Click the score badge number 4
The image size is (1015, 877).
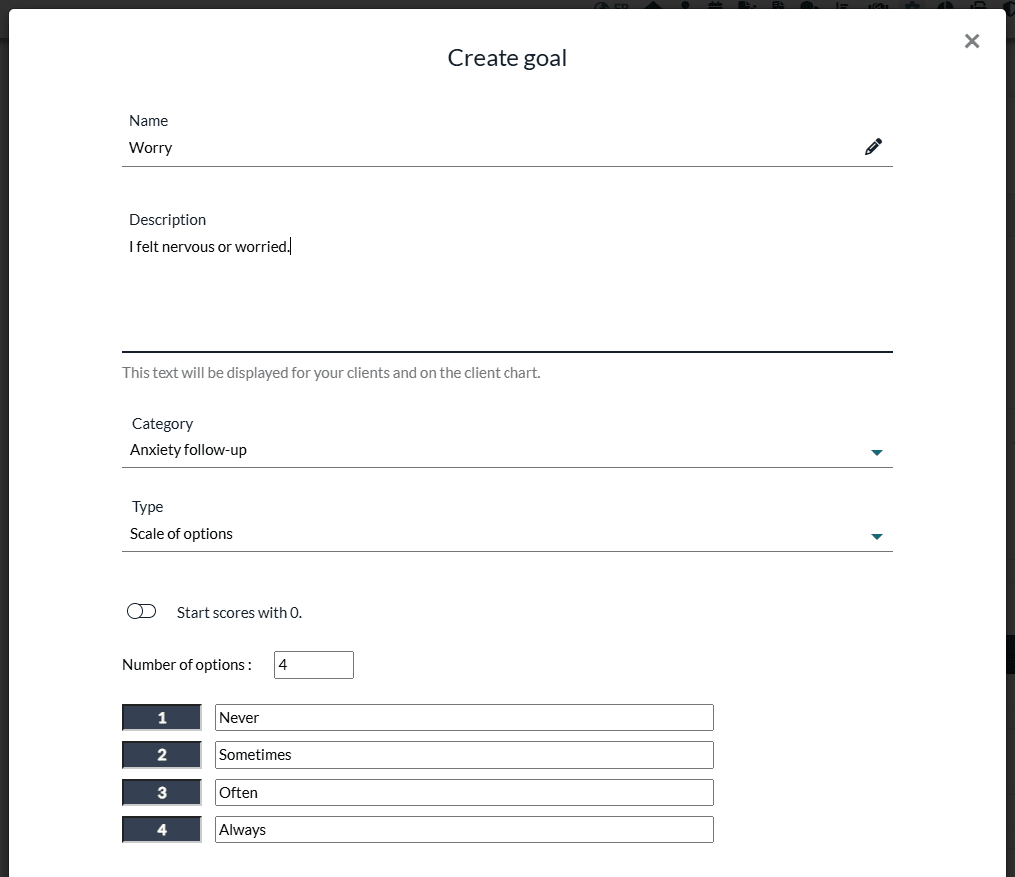pos(162,830)
